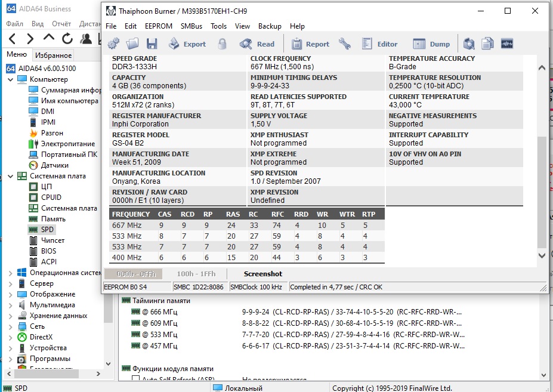Screen dimensions: 553x392
Task: Select Чипсет tree item
Action: [47, 240]
